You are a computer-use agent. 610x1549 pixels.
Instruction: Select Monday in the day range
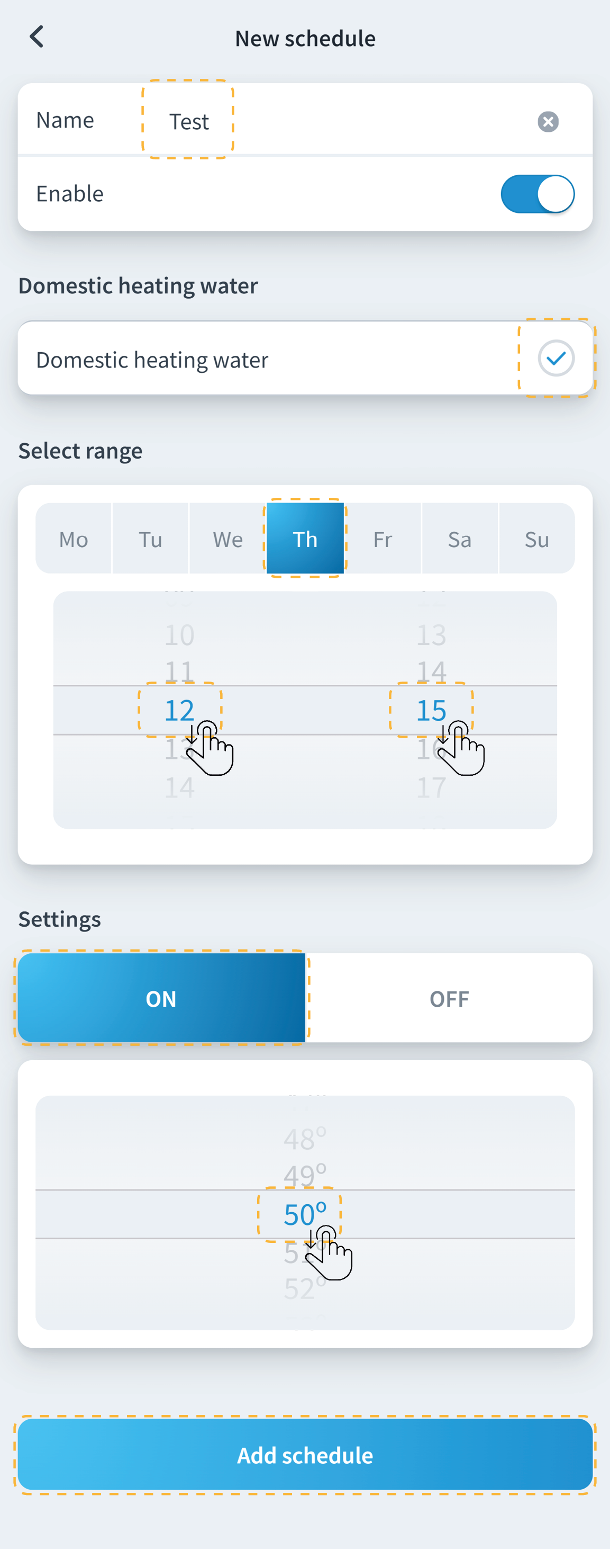pyautogui.click(x=74, y=539)
